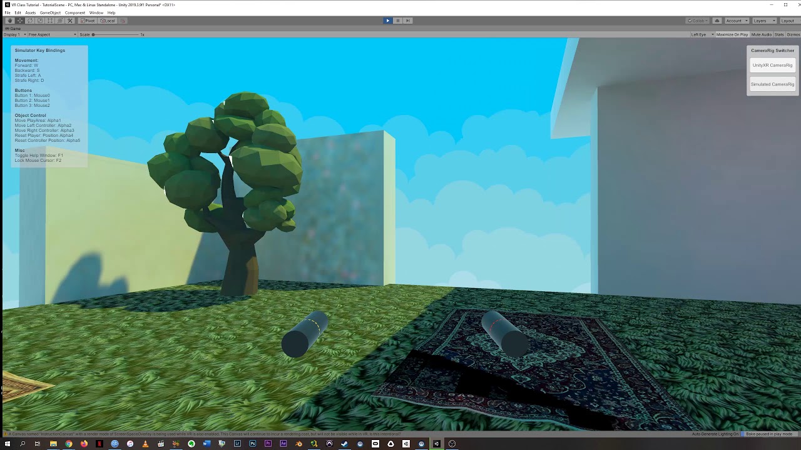Open the Account dropdown
Viewport: 801px width, 450px height.
click(x=736, y=21)
